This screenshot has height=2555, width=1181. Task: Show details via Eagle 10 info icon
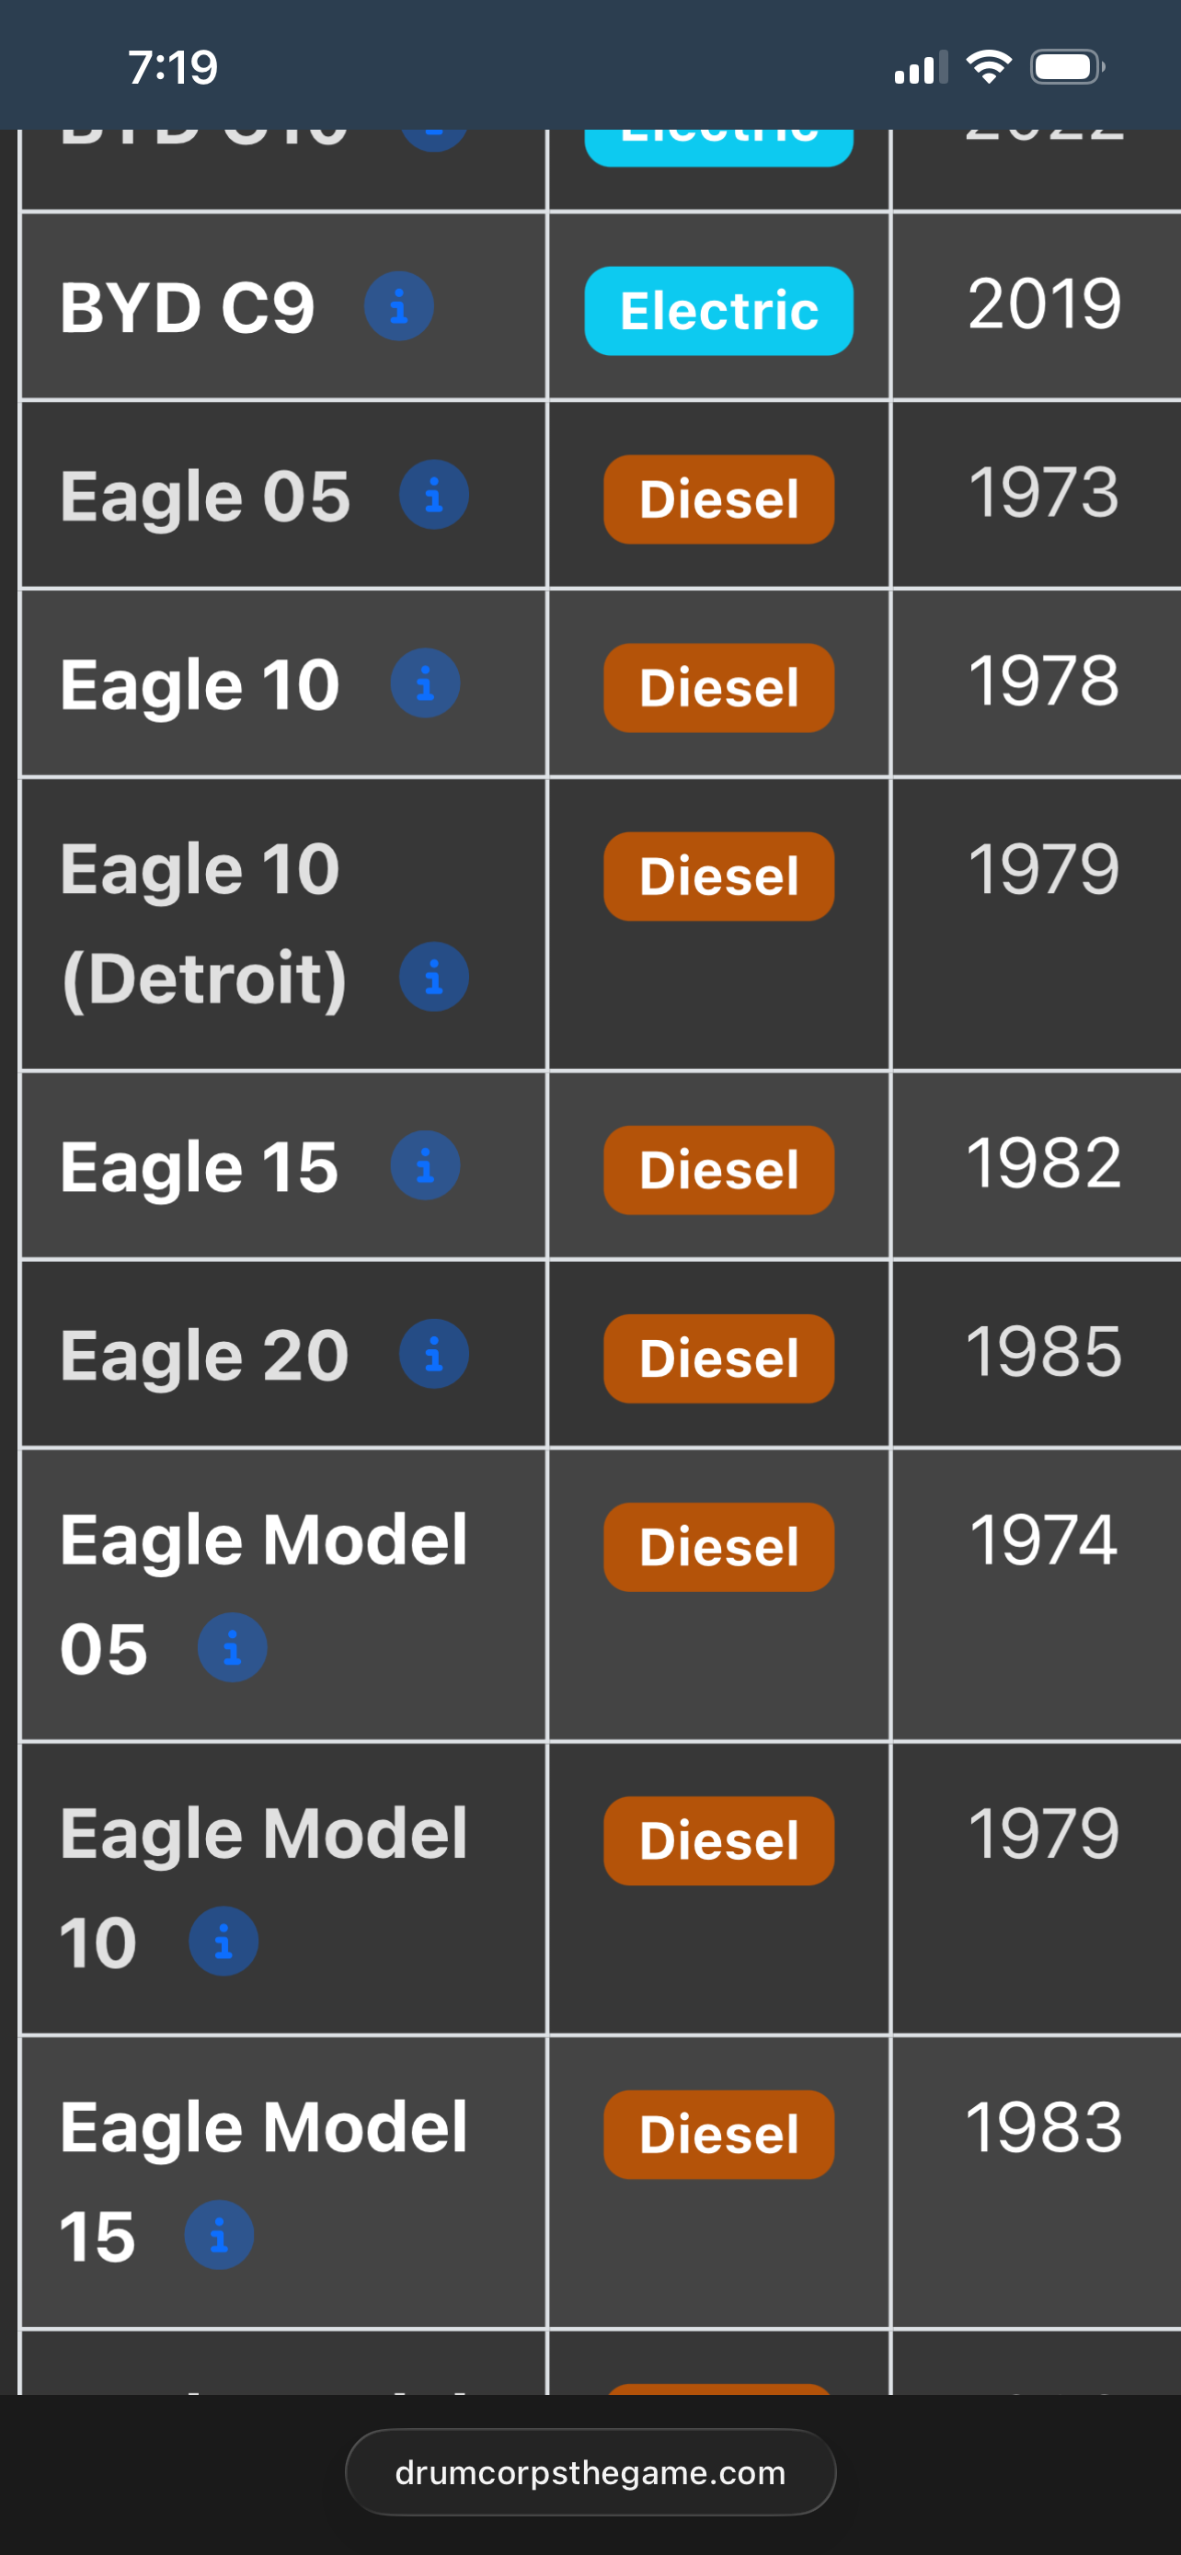click(x=424, y=683)
